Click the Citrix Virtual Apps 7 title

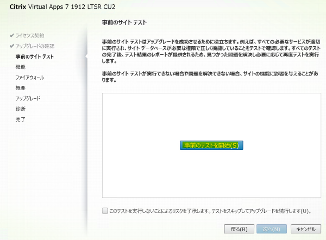(x=62, y=7)
